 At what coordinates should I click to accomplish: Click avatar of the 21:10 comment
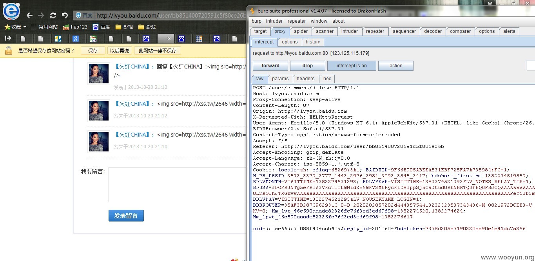(x=98, y=142)
